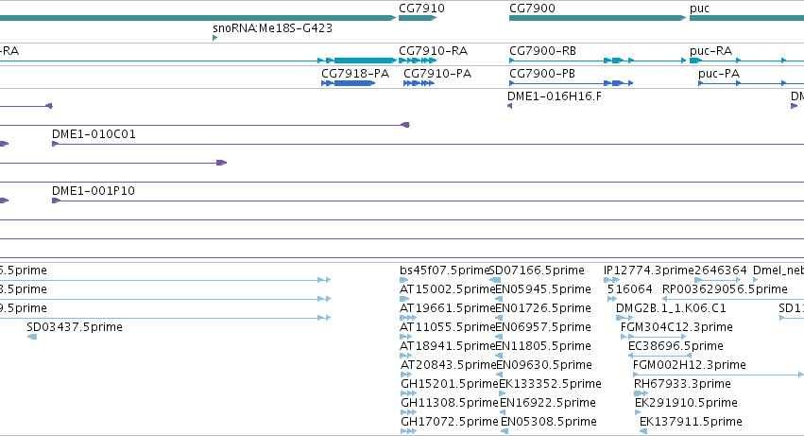Select the EK133352.5prime EST
This screenshot has height=436, width=804.
pos(550,384)
